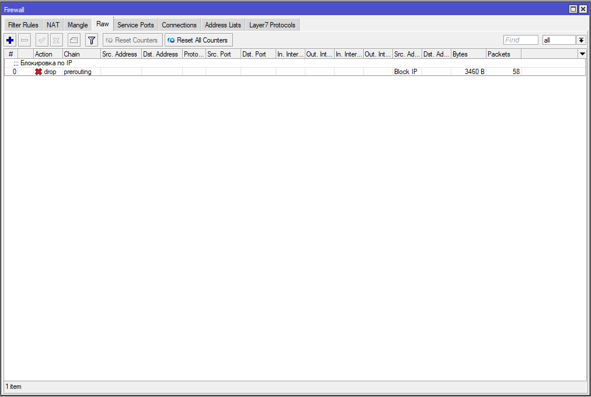This screenshot has width=591, height=397.
Task: Select the Raw tab
Action: pos(103,24)
